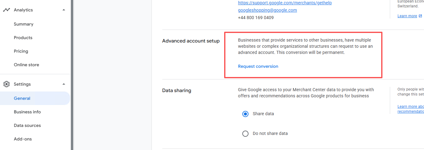424x150 pixels.
Task: Click the Analytics trend-line icon
Action: 6,10
